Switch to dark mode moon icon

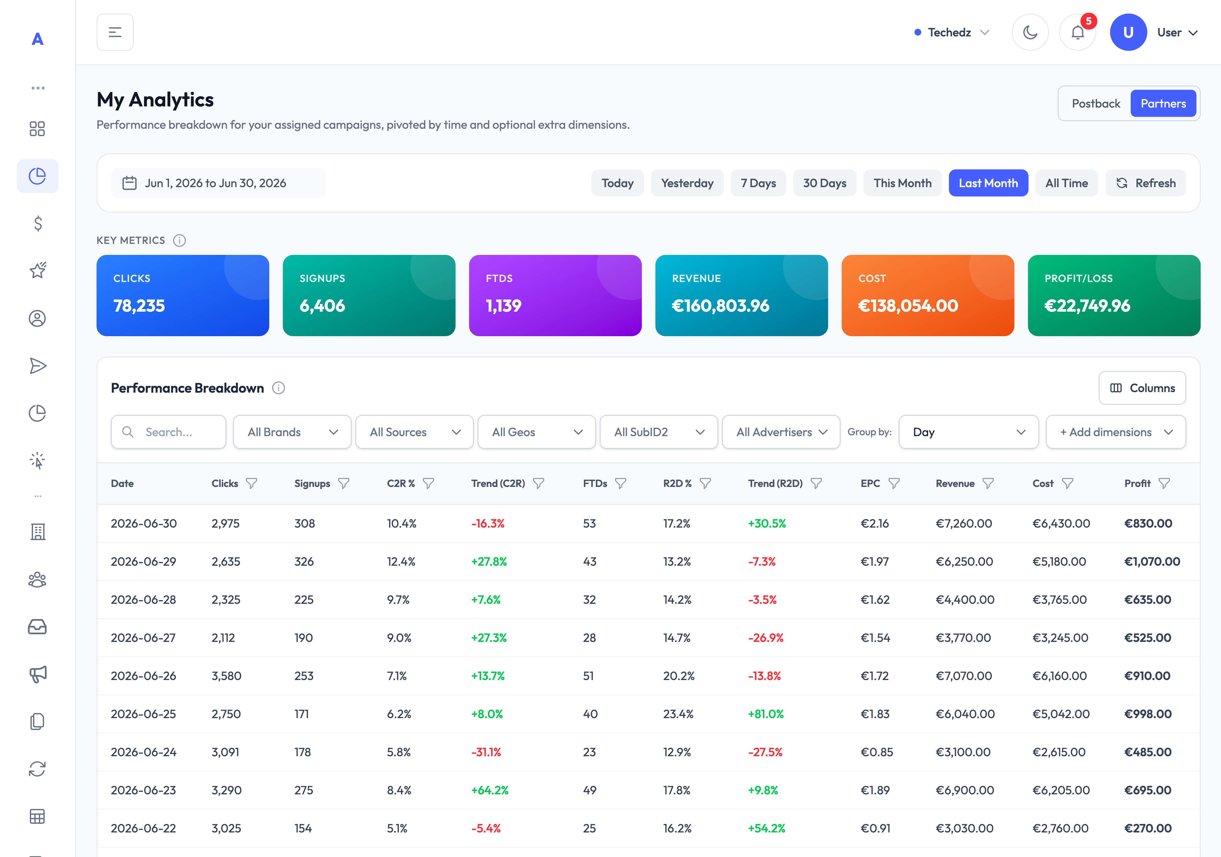click(x=1030, y=32)
